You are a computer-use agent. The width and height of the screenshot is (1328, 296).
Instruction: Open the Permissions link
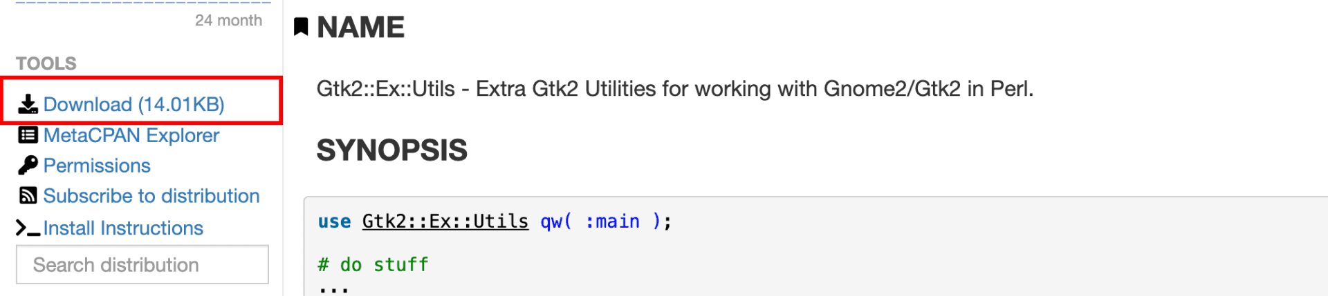tap(97, 166)
